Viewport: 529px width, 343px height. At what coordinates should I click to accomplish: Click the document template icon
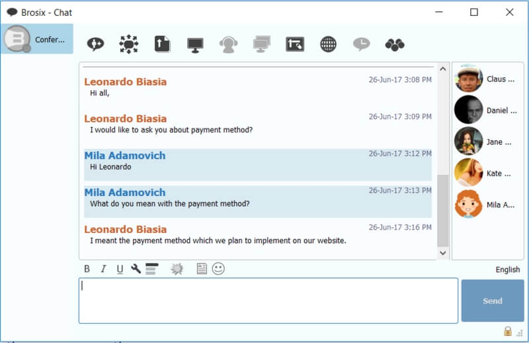(x=202, y=269)
